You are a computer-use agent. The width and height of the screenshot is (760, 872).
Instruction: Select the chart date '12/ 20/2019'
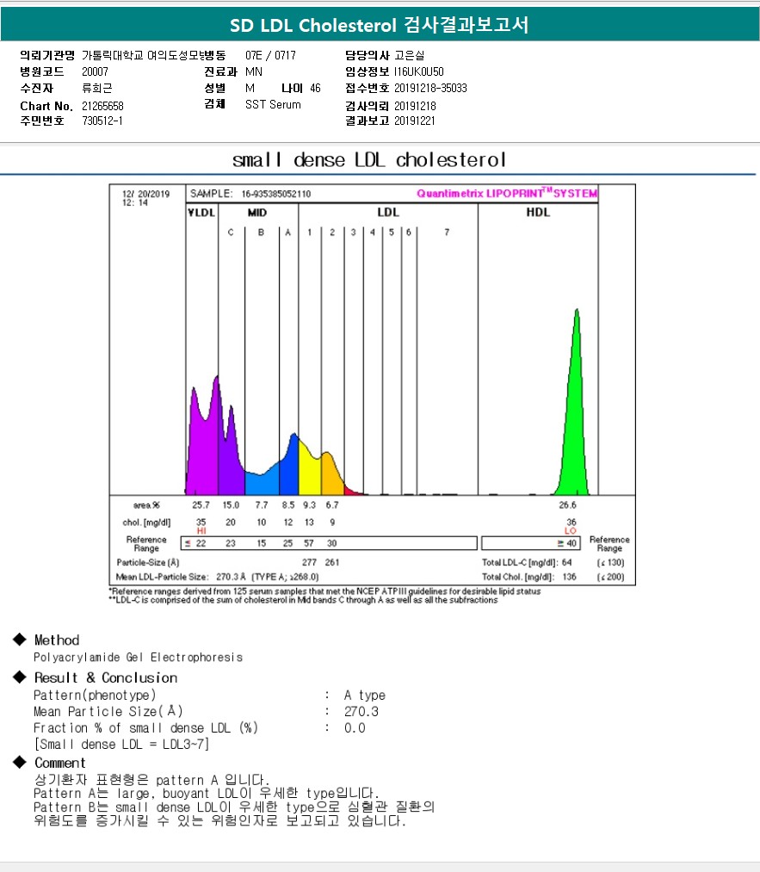tap(145, 194)
